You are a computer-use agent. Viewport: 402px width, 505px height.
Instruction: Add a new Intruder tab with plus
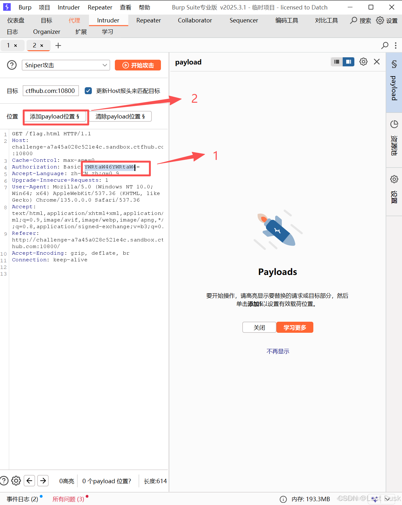point(58,46)
